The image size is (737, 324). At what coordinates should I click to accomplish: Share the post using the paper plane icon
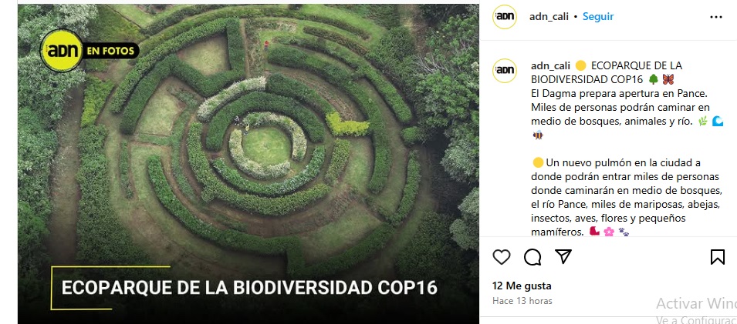[563, 256]
